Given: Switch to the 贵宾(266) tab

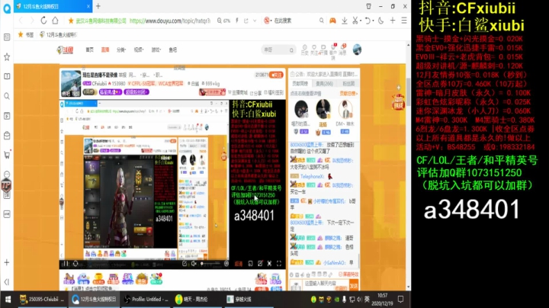Looking at the screenshot, I should coord(324,84).
